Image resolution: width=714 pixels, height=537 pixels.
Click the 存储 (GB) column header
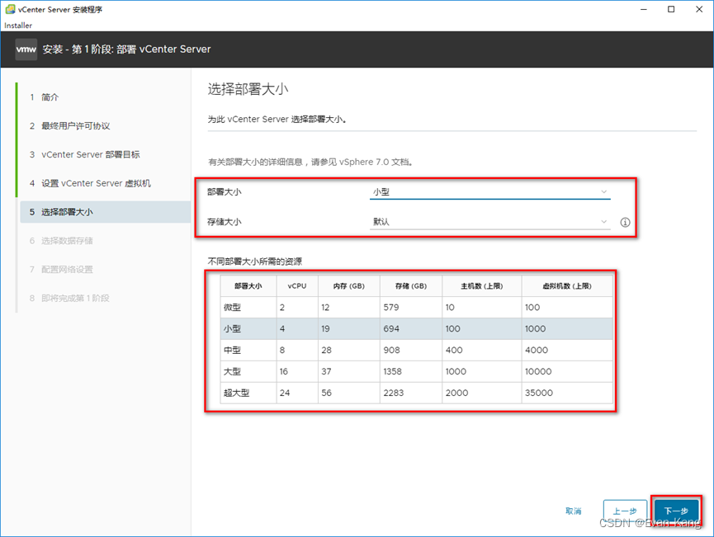[x=411, y=285]
